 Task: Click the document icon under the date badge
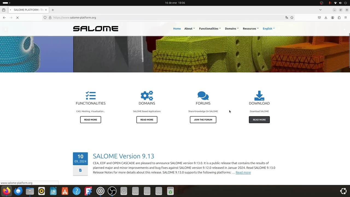(x=80, y=170)
